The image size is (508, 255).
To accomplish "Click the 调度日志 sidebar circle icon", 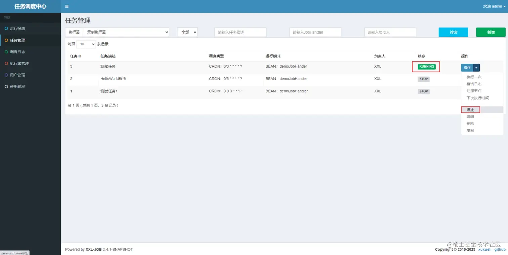I will point(6,52).
